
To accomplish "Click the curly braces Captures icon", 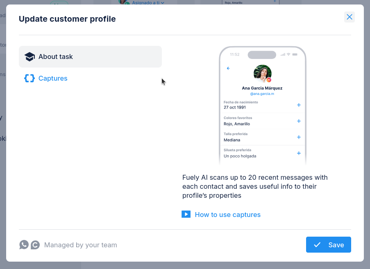I will click(x=30, y=78).
